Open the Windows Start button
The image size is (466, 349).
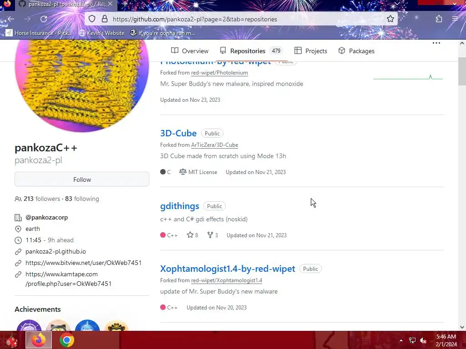tap(12, 340)
